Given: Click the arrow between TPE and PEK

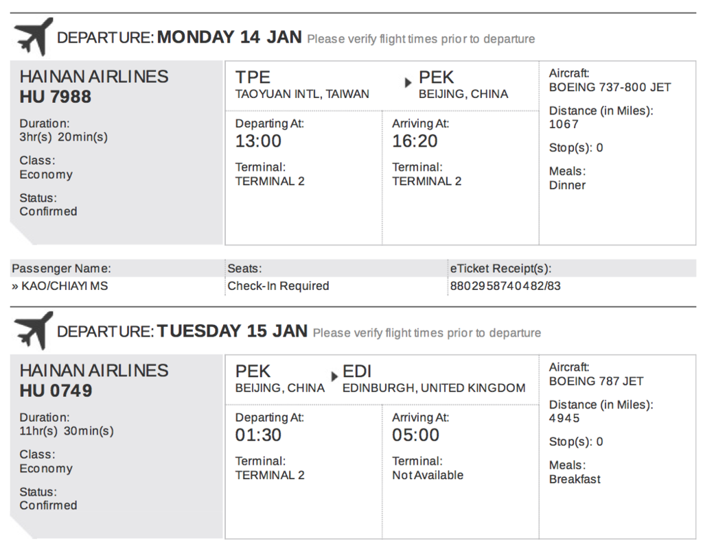Looking at the screenshot, I should coord(408,82).
